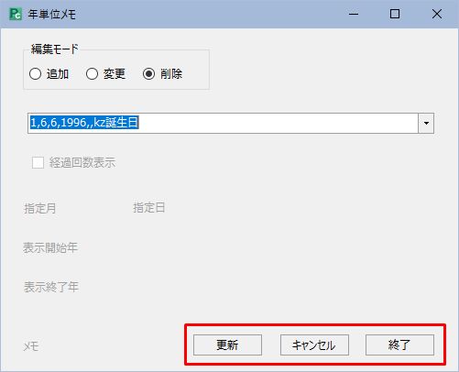
Task: Expand the memo entry dropdown arrow
Action: pos(426,123)
